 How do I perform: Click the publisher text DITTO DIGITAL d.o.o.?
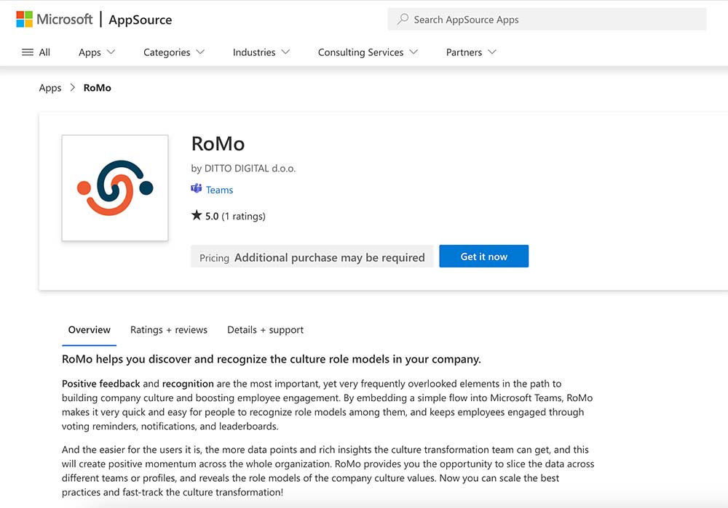tap(250, 169)
